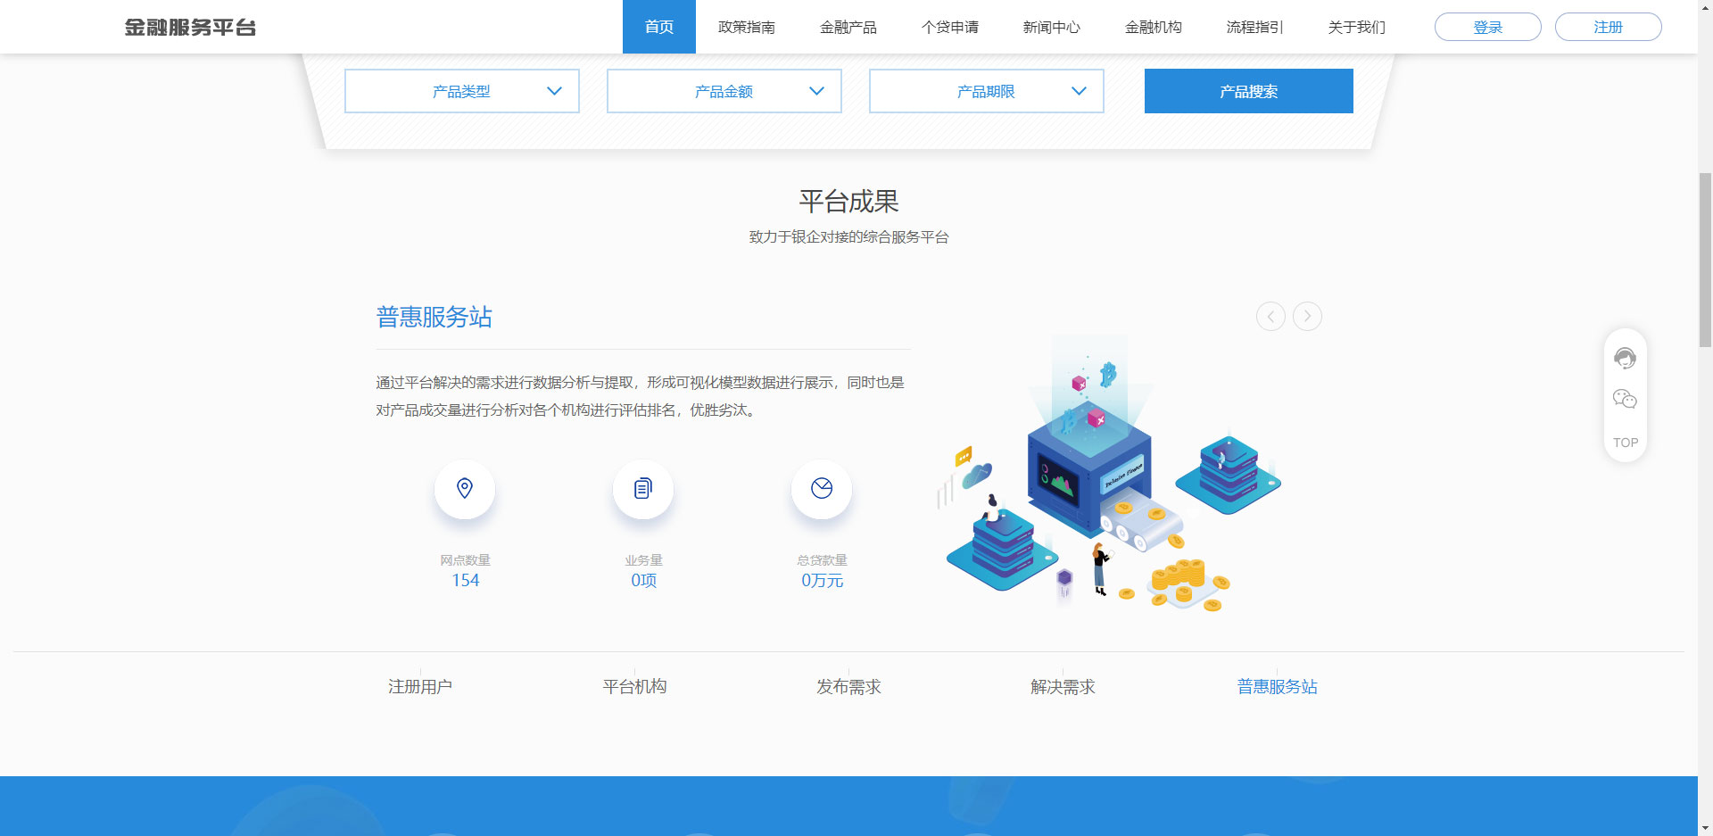Open the customer service headset icon
1713x836 pixels.
coord(1625,358)
